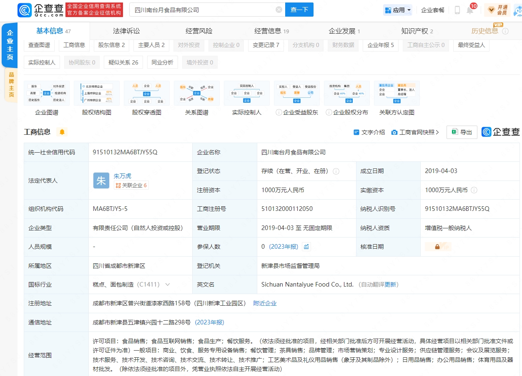Image resolution: width=522 pixels, height=376 pixels.
Task: Click the 企业名称 四川南台月食品有限公司 cell
Action: coord(294,152)
